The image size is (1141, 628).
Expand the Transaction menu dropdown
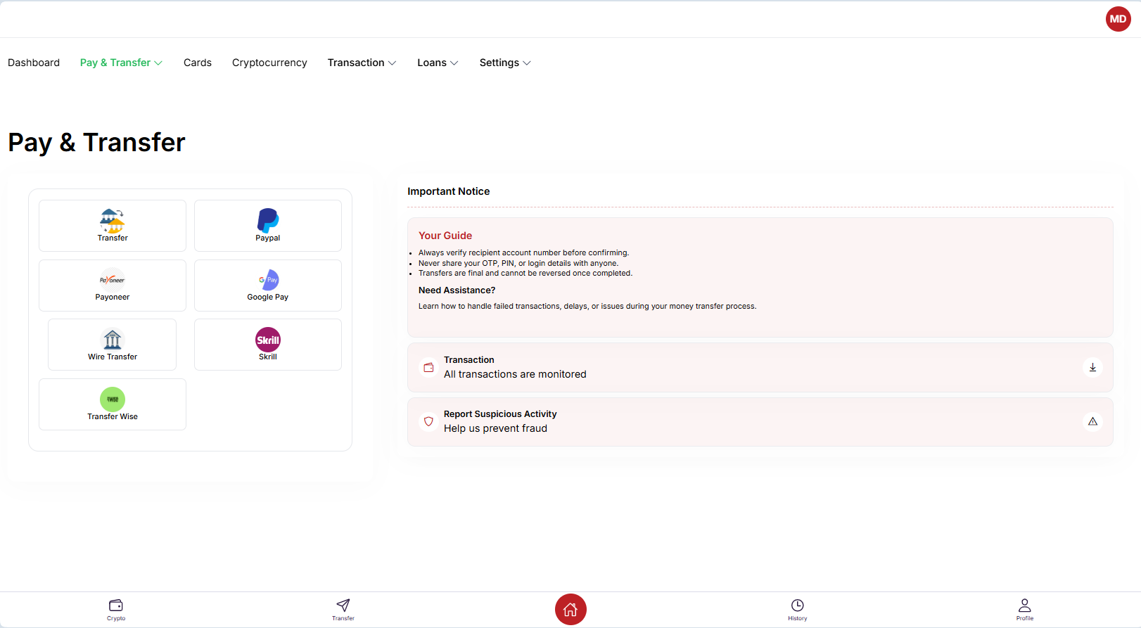point(362,63)
